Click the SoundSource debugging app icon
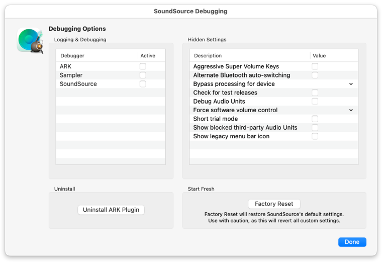382x264 pixels. pos(30,40)
